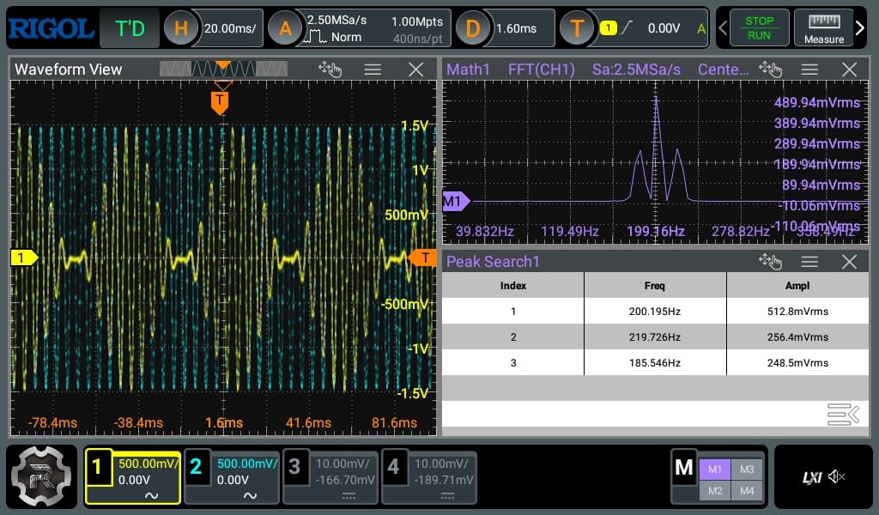
Task: Click Waveform View move/touch icon
Action: 330,70
